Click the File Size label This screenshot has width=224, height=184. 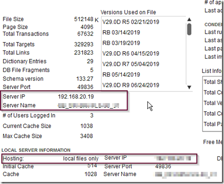(13, 19)
